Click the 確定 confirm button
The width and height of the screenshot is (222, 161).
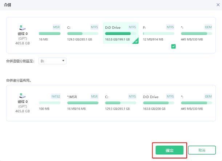pyautogui.click(x=169, y=150)
